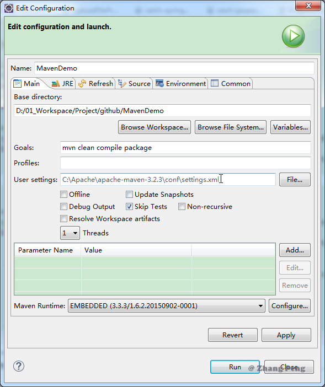Viewport: 325px width, 387px height.
Task: Click the Profiles input field
Action: pyautogui.click(x=185, y=163)
